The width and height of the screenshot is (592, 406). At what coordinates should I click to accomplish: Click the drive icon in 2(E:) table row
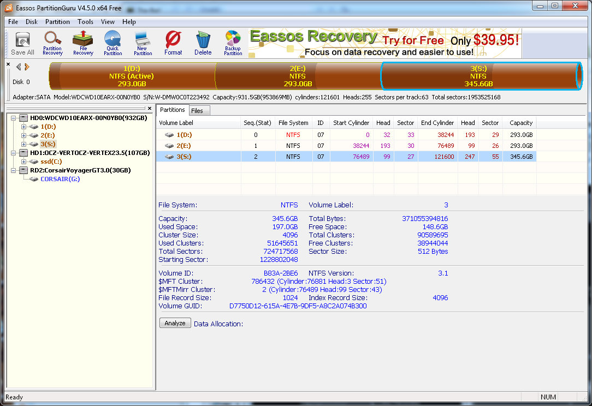pyautogui.click(x=169, y=146)
